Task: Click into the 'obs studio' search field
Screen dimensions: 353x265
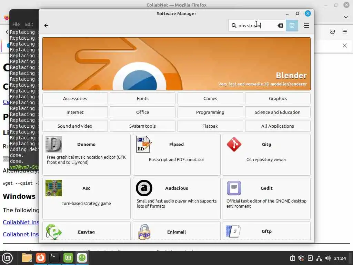Action: 257,26
